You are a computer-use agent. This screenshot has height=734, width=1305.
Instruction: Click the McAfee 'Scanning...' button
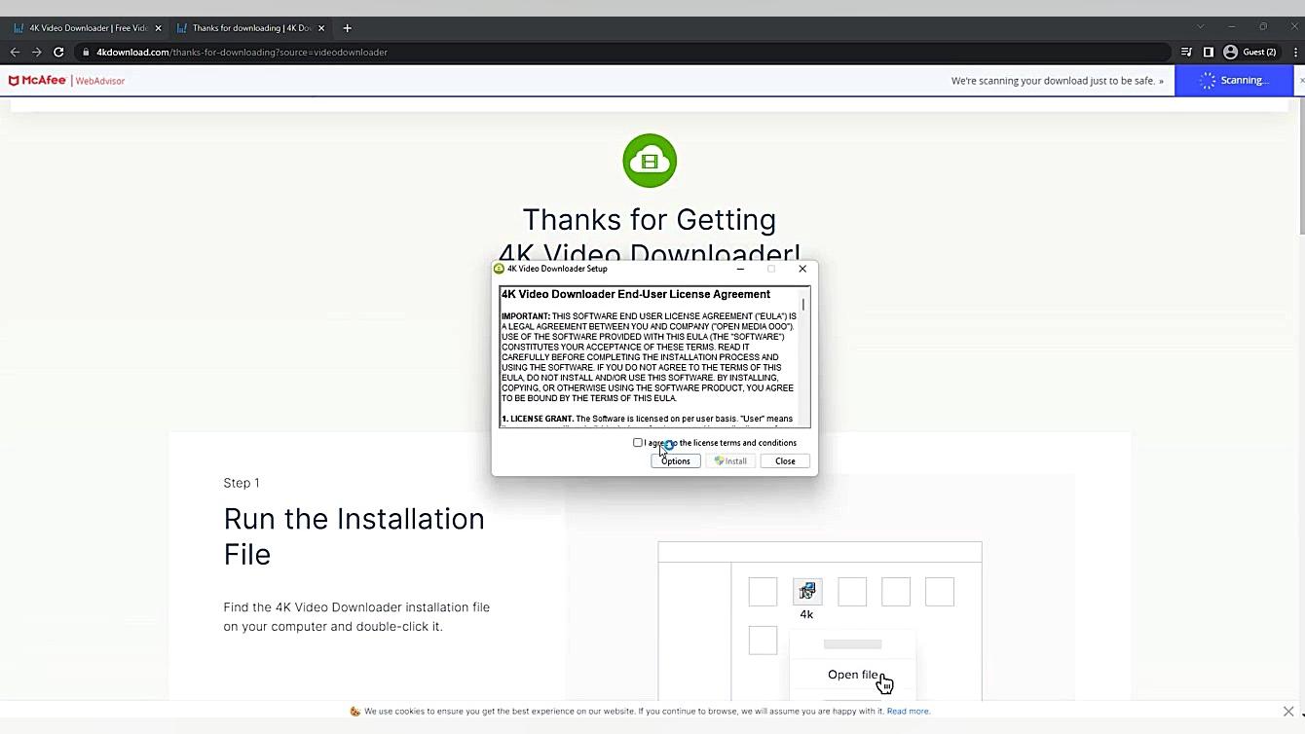coord(1234,81)
